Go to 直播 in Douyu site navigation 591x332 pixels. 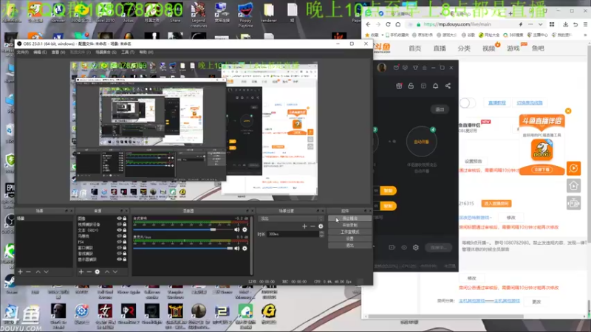click(x=440, y=48)
